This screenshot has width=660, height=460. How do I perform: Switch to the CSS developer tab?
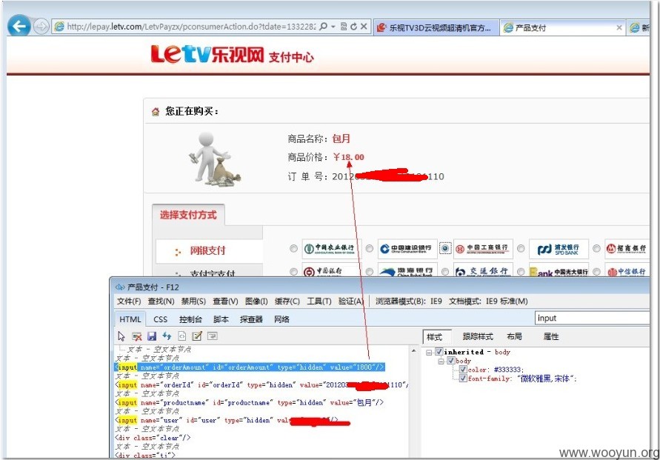(160, 319)
